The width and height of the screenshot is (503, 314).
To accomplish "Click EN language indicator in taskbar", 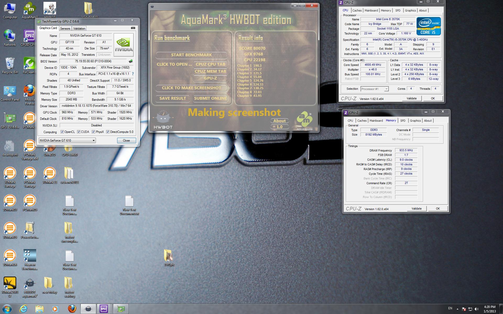I will tap(450, 308).
